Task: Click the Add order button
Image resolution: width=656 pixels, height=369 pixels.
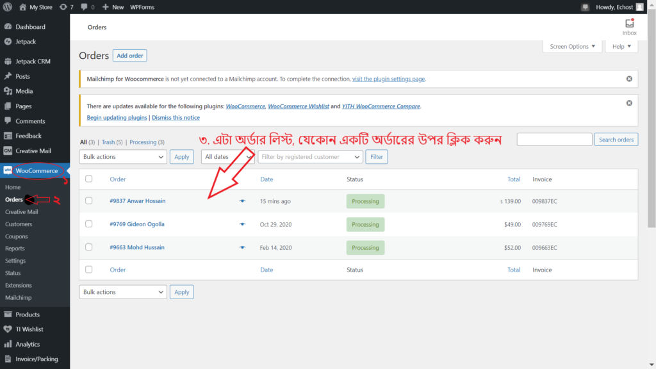Action: click(x=129, y=56)
